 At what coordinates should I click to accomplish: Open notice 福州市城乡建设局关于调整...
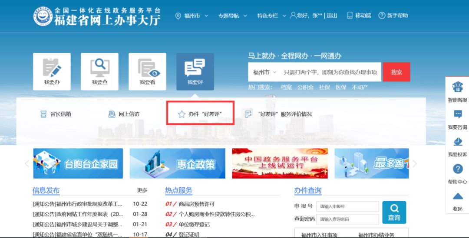click(x=77, y=225)
